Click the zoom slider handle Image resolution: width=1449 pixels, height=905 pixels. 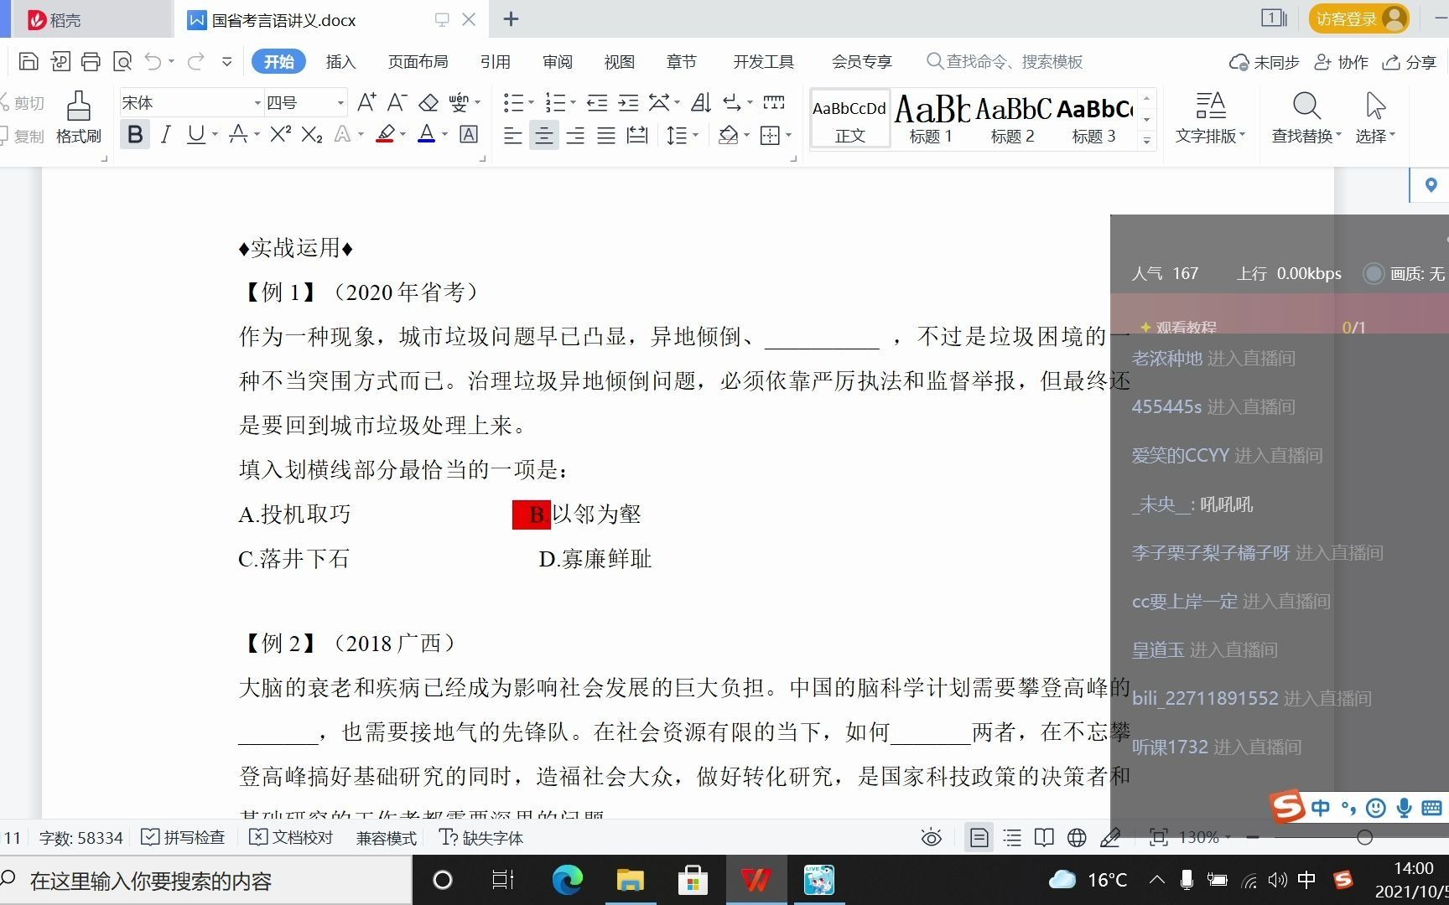1364,837
